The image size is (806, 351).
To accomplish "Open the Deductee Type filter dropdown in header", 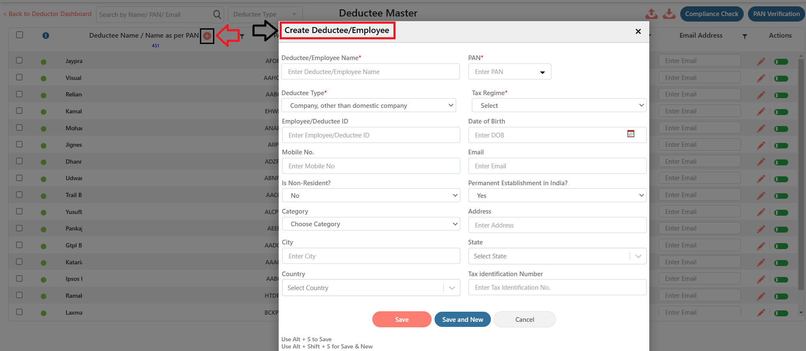I will (265, 14).
